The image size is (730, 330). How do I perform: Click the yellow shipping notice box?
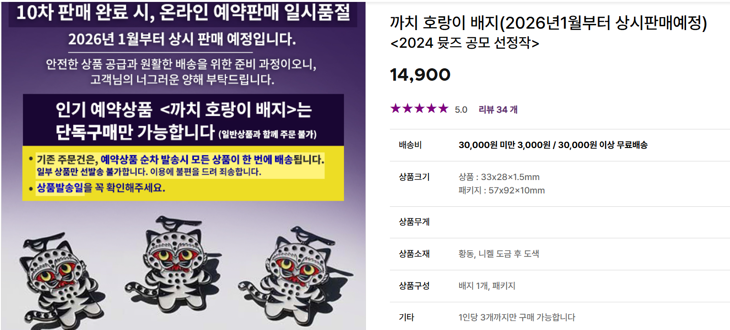[x=183, y=173]
